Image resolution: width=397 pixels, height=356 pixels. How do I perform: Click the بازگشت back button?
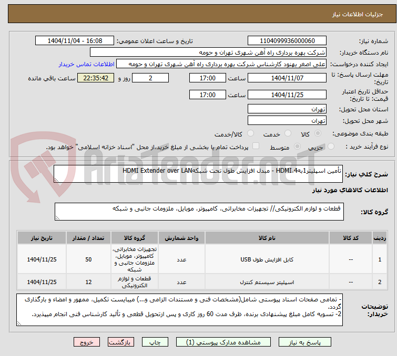coord(121,342)
